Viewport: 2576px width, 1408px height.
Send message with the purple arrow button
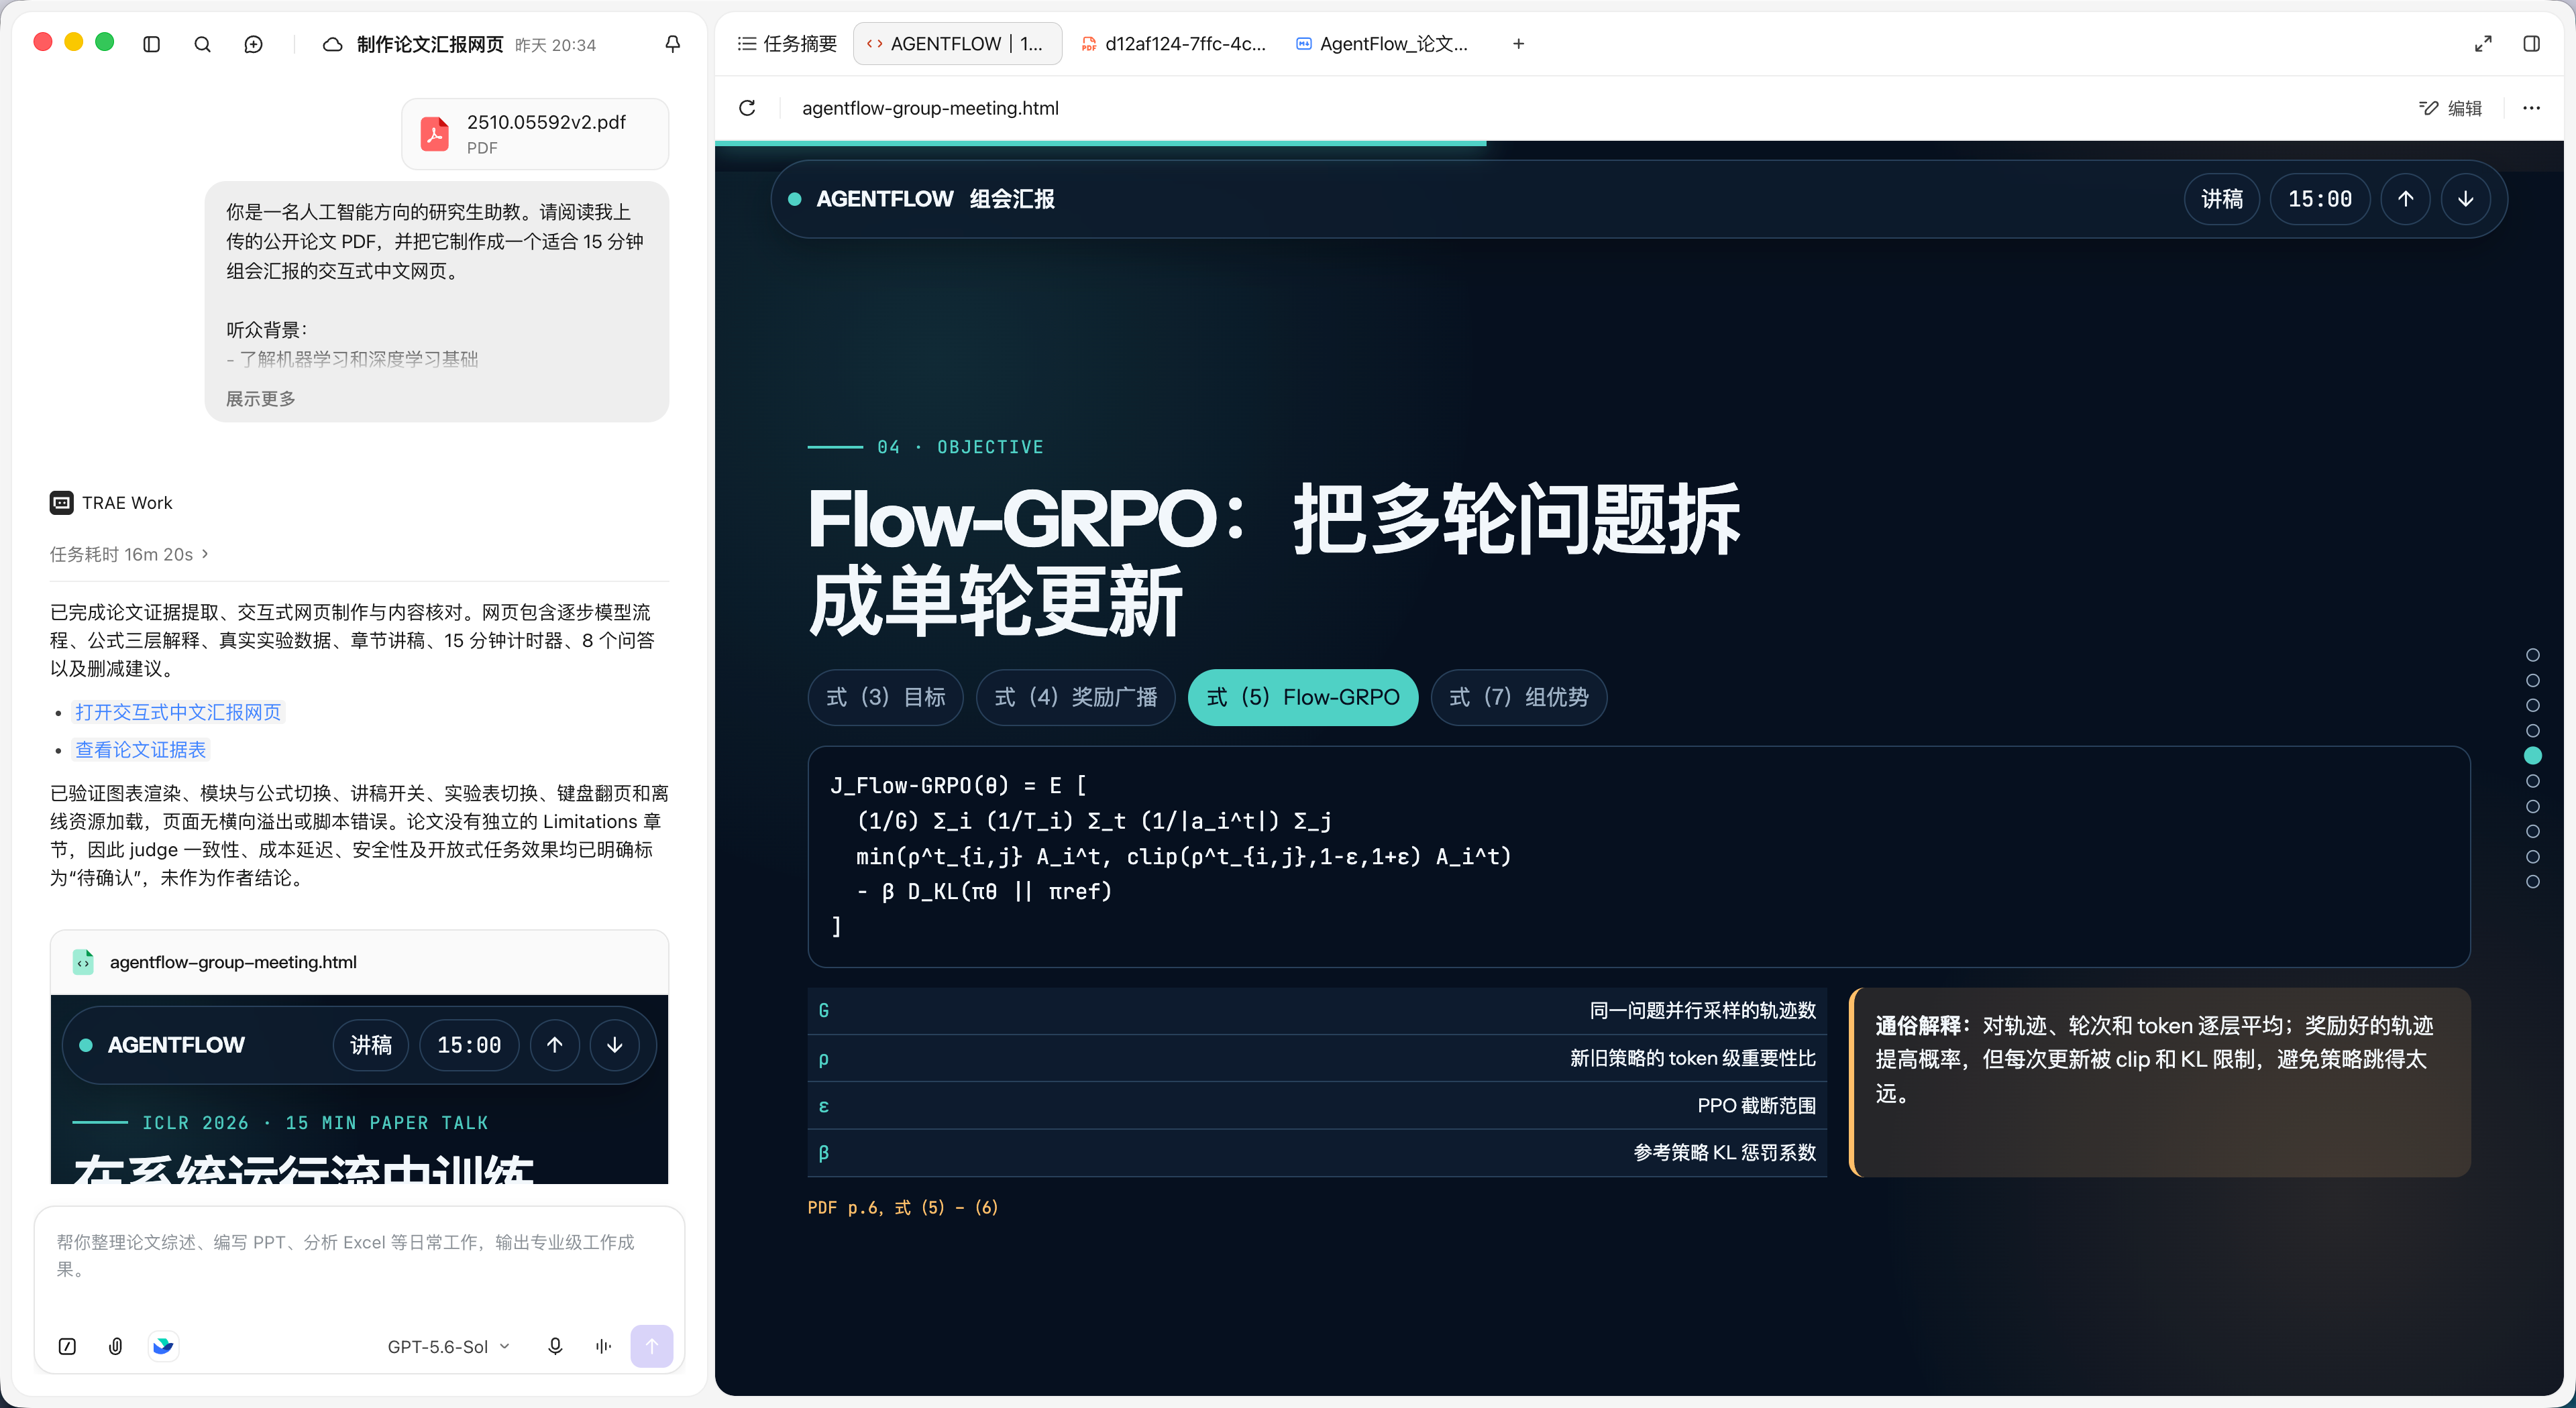(x=651, y=1346)
